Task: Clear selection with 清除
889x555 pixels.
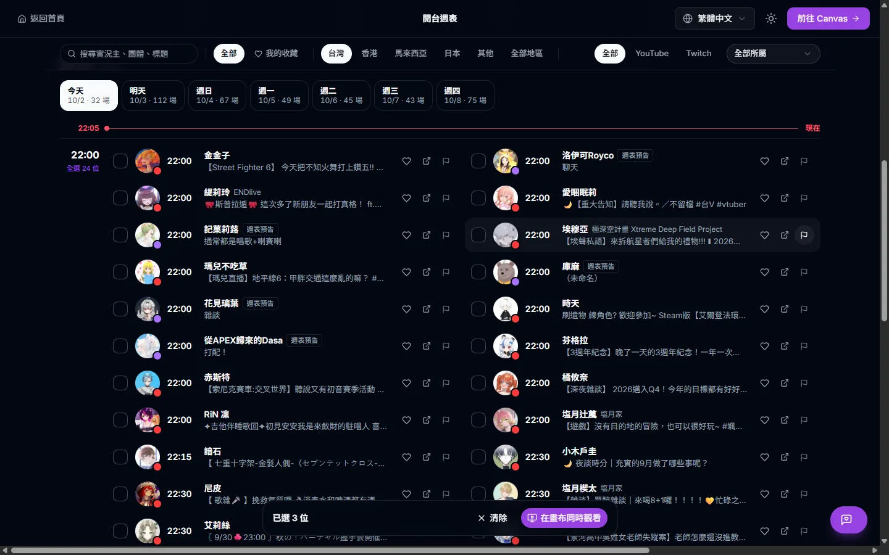Action: (x=493, y=518)
